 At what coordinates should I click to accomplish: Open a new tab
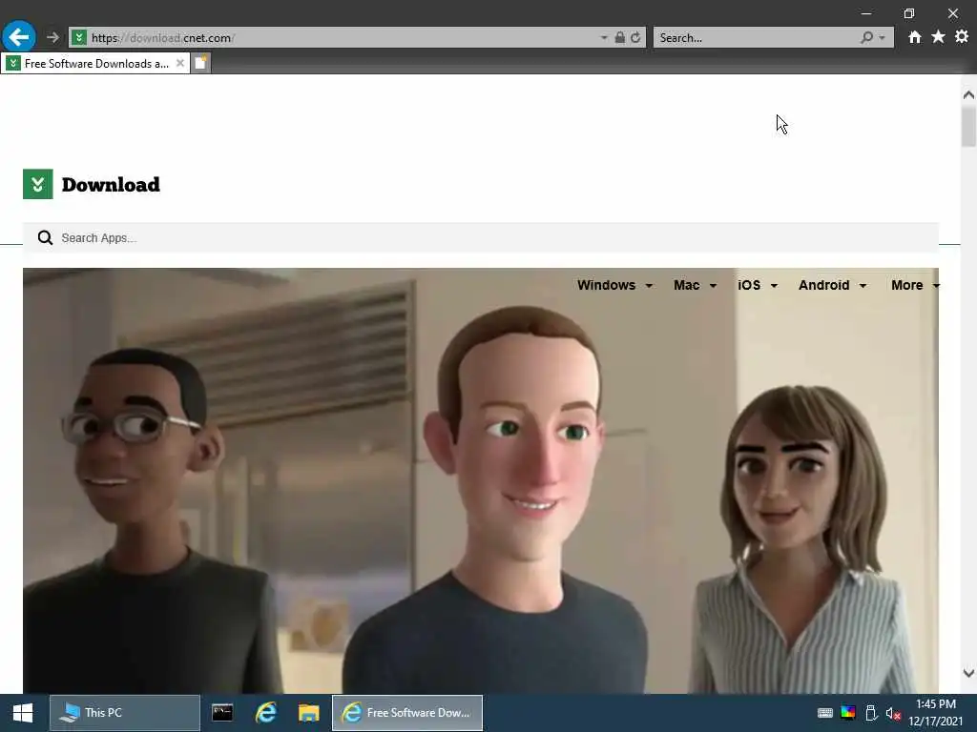[x=200, y=64]
